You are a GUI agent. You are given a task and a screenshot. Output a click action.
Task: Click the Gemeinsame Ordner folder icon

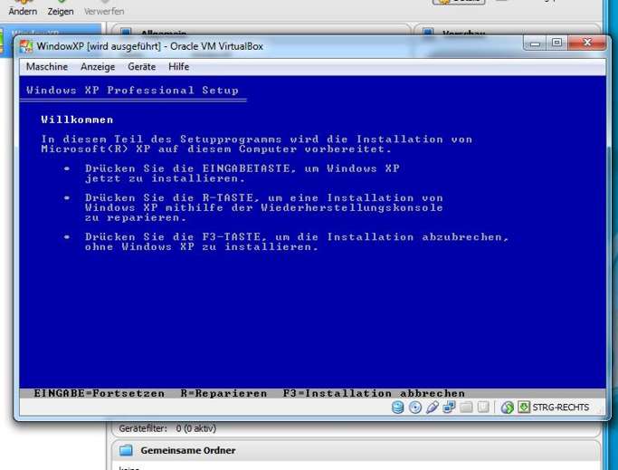coord(126,450)
